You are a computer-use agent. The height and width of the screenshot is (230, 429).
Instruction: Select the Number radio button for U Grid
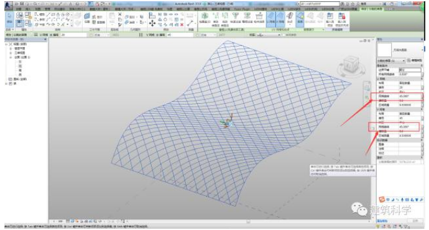pyautogui.click(x=51, y=35)
